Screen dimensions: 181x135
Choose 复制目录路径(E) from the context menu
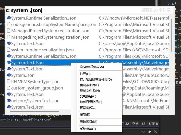click(x=91, y=102)
